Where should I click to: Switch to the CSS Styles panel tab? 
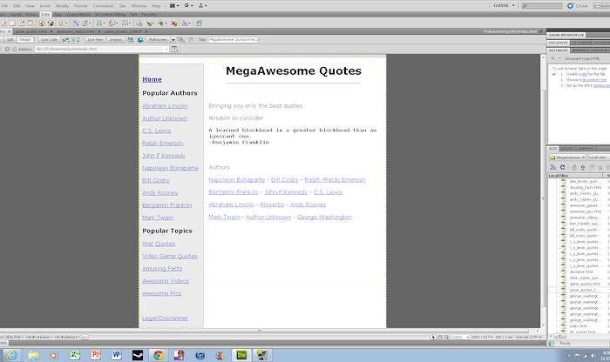[x=559, y=43]
